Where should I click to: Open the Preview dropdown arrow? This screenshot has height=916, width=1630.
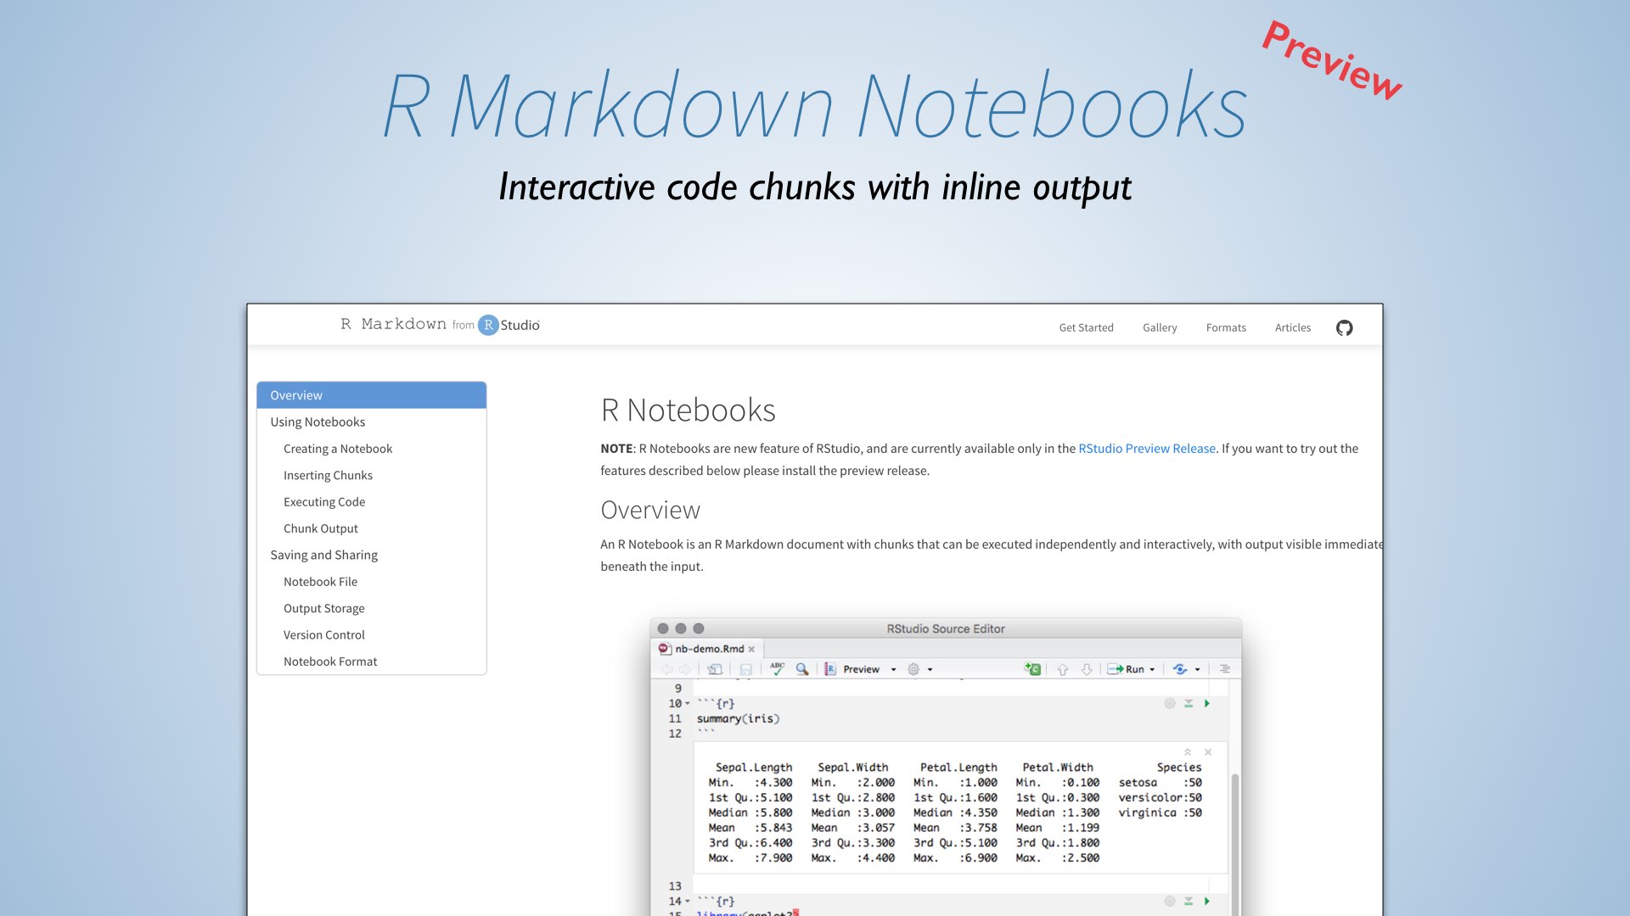(x=893, y=669)
